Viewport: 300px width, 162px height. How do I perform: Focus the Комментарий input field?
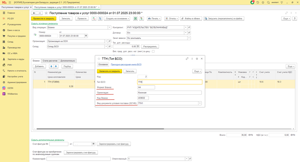tap(79, 159)
